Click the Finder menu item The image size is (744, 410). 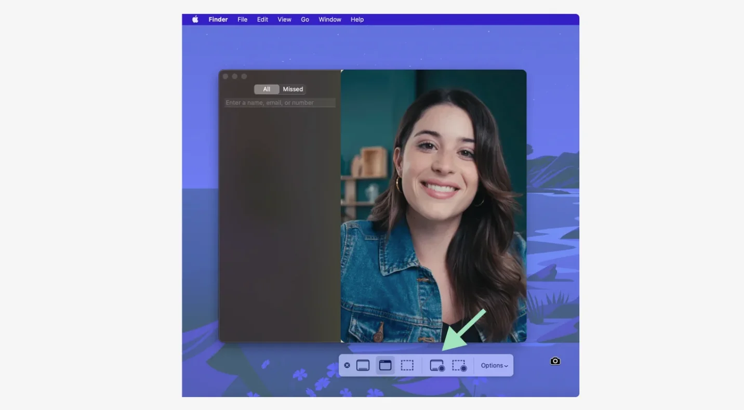pyautogui.click(x=218, y=19)
